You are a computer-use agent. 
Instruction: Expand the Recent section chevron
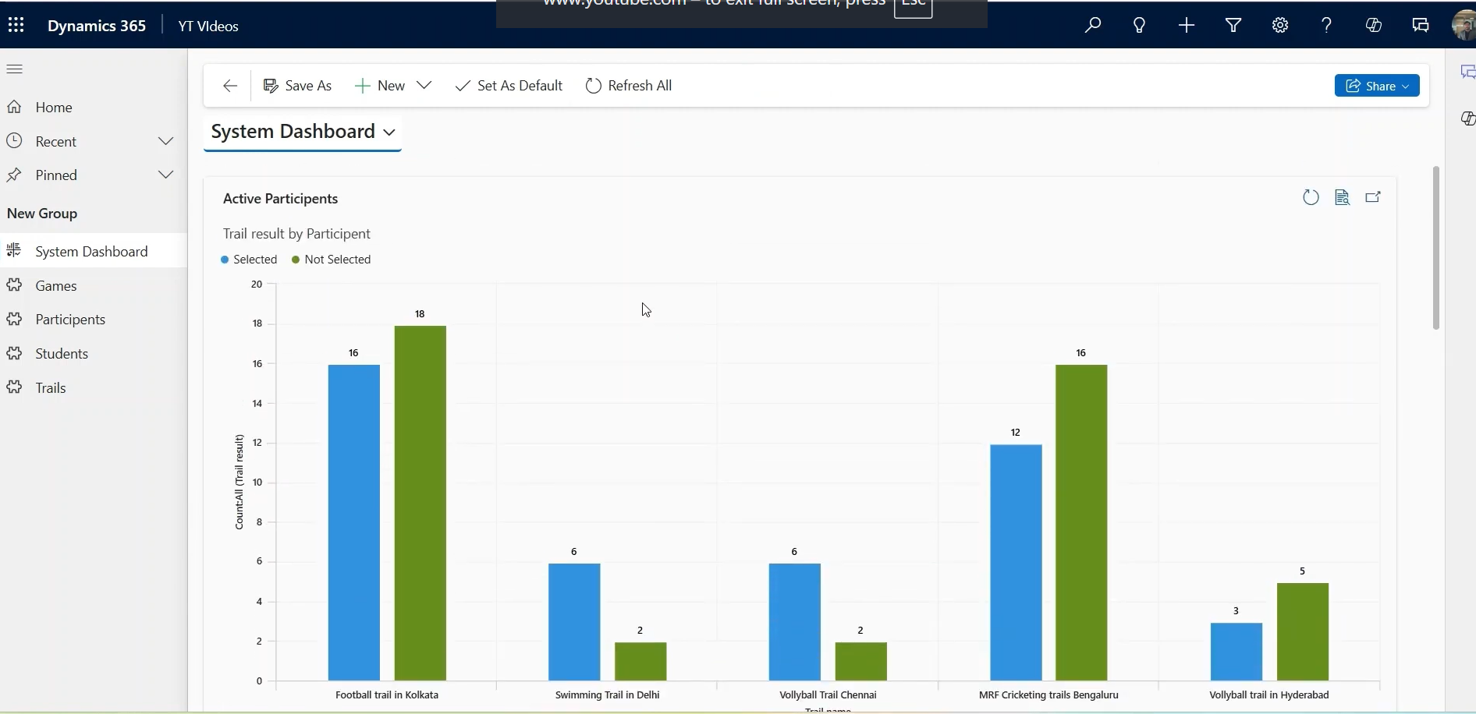[165, 141]
